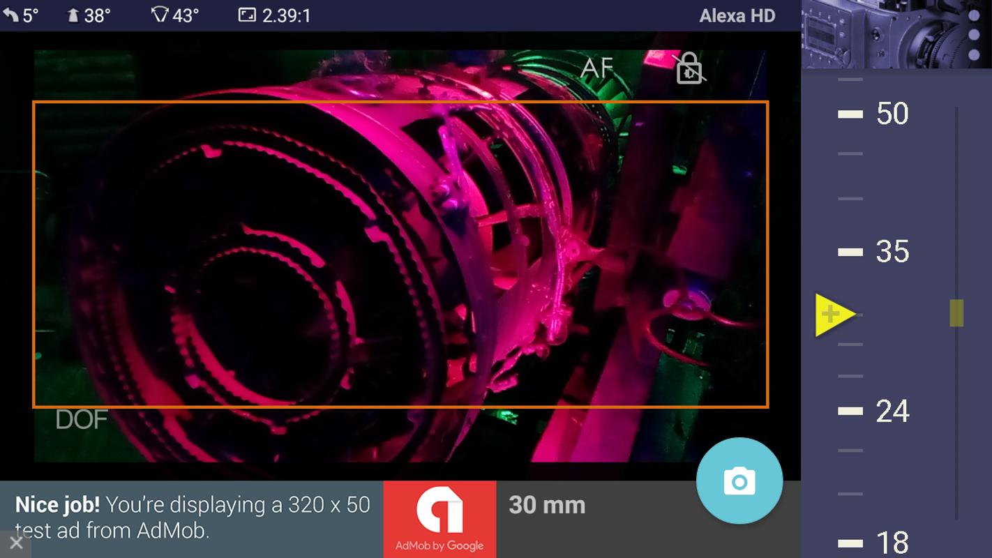The height and width of the screenshot is (558, 992).
Task: Select the 18 focal length mark
Action: click(873, 543)
